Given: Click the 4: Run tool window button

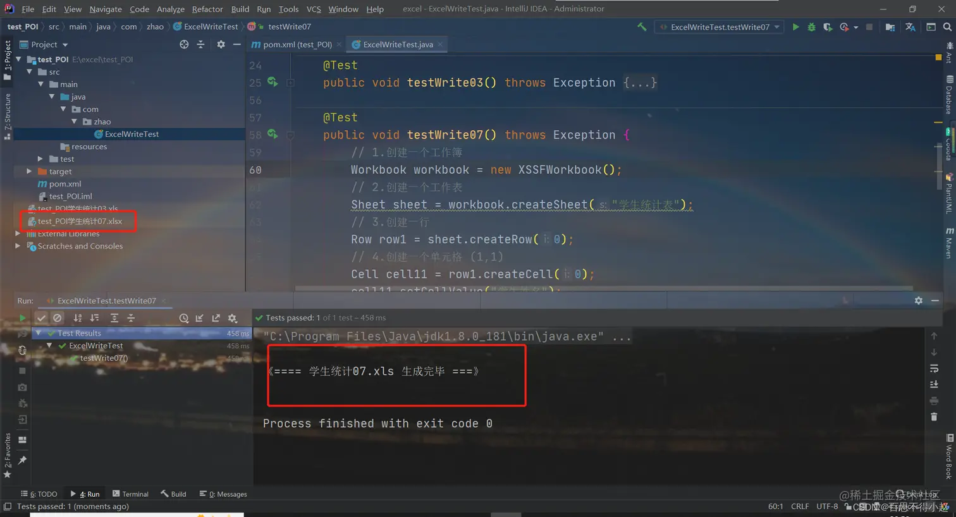Looking at the screenshot, I should 85,494.
